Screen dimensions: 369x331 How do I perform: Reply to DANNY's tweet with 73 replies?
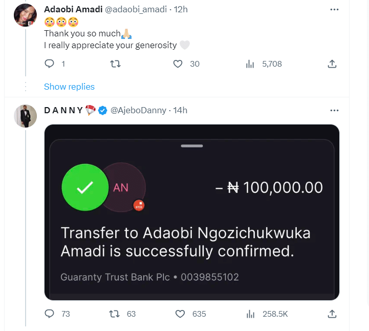click(50, 314)
